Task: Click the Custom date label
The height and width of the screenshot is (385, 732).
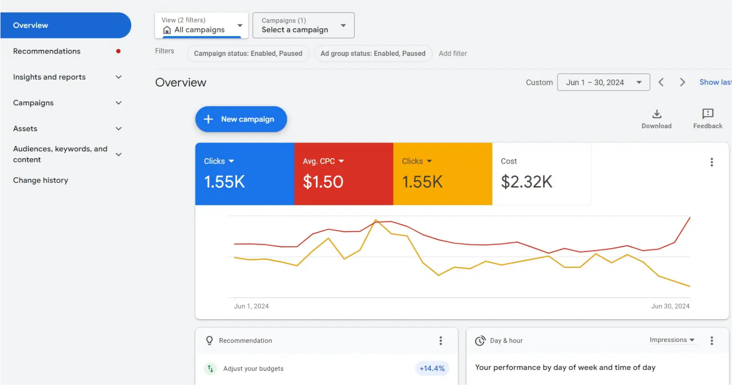Action: point(539,82)
